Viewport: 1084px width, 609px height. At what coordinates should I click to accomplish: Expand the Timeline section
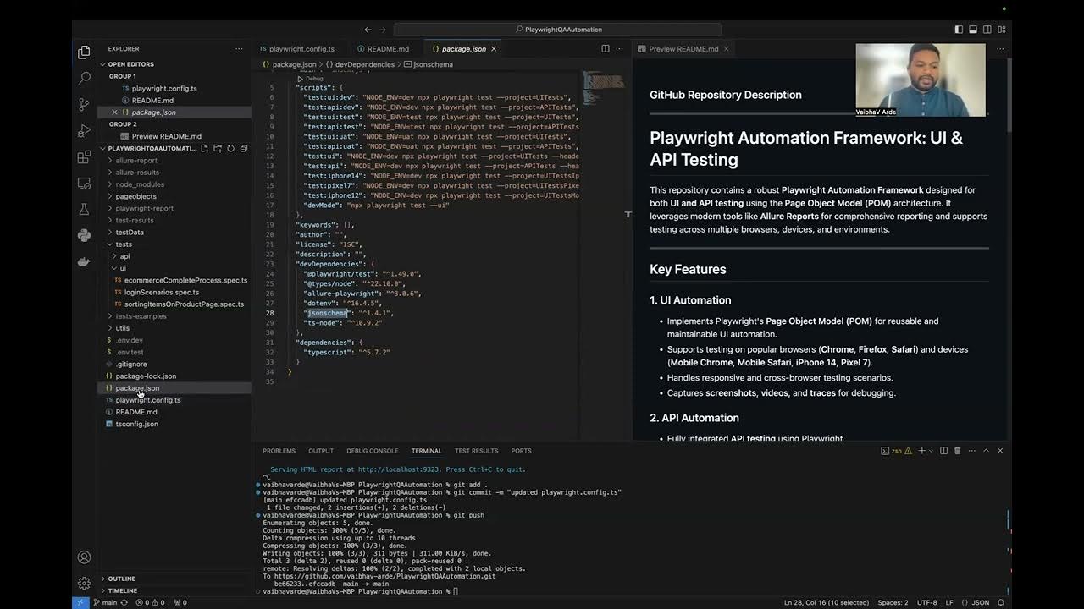point(122,590)
